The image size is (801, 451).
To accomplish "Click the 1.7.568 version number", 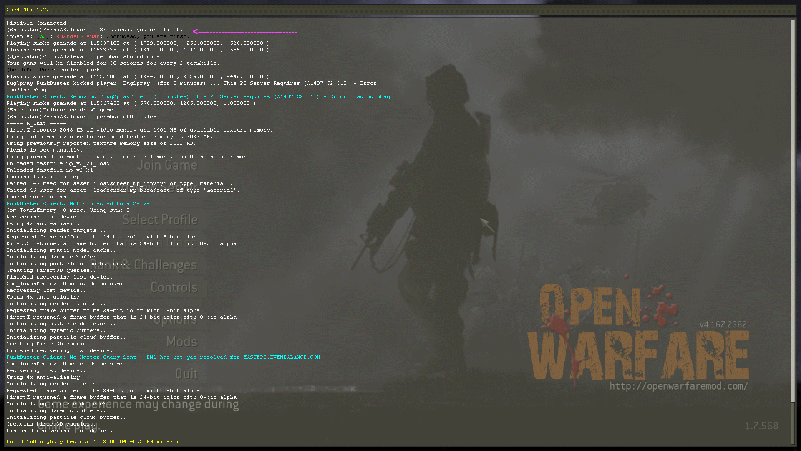I will point(762,426).
